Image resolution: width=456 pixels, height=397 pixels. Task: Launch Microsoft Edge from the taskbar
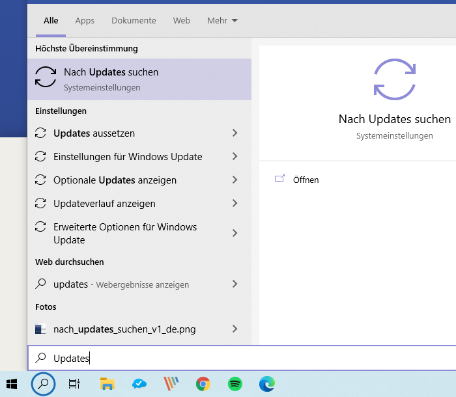[267, 384]
